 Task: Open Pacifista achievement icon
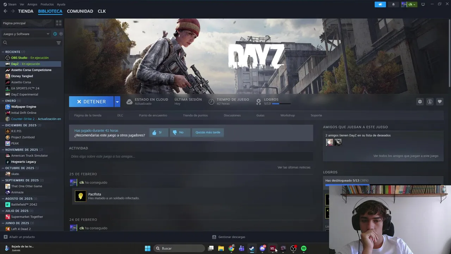click(x=80, y=196)
